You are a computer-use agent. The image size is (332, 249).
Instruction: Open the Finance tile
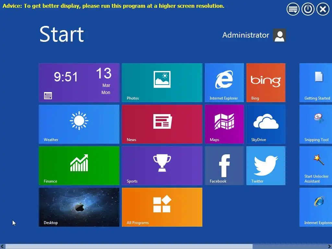(79, 166)
